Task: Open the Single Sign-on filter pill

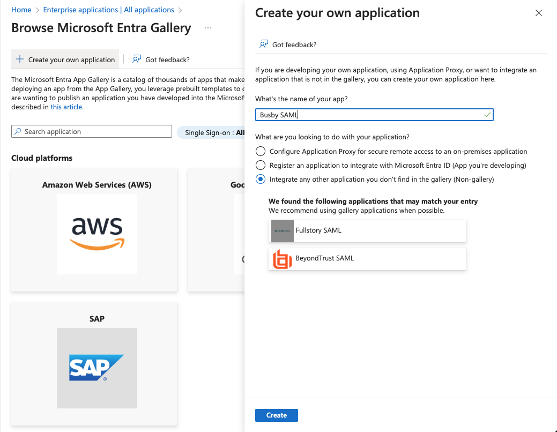Action: coord(211,132)
